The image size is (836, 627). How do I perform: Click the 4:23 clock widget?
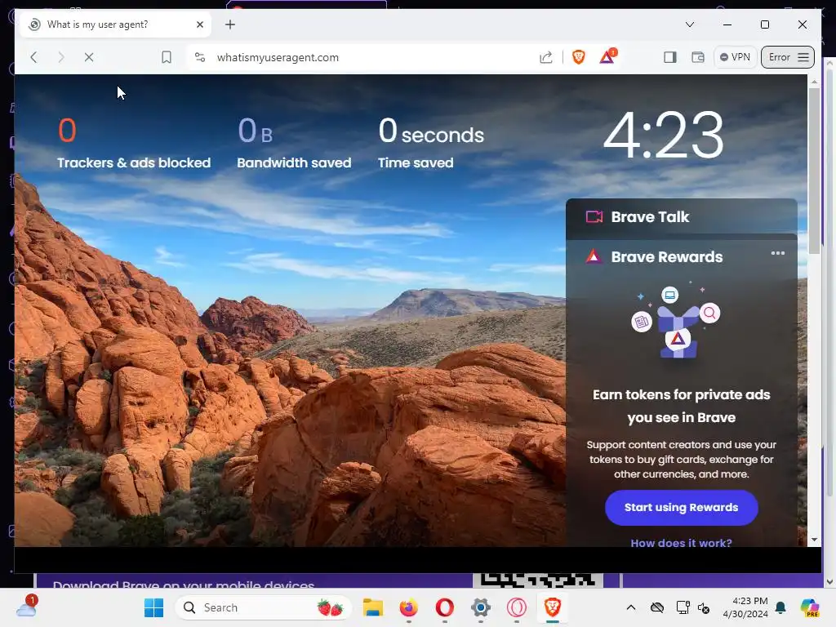pos(663,135)
